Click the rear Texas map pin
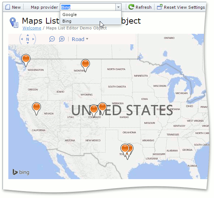 [131, 148]
